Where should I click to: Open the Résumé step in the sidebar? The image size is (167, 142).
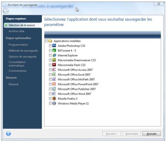coord(13,84)
